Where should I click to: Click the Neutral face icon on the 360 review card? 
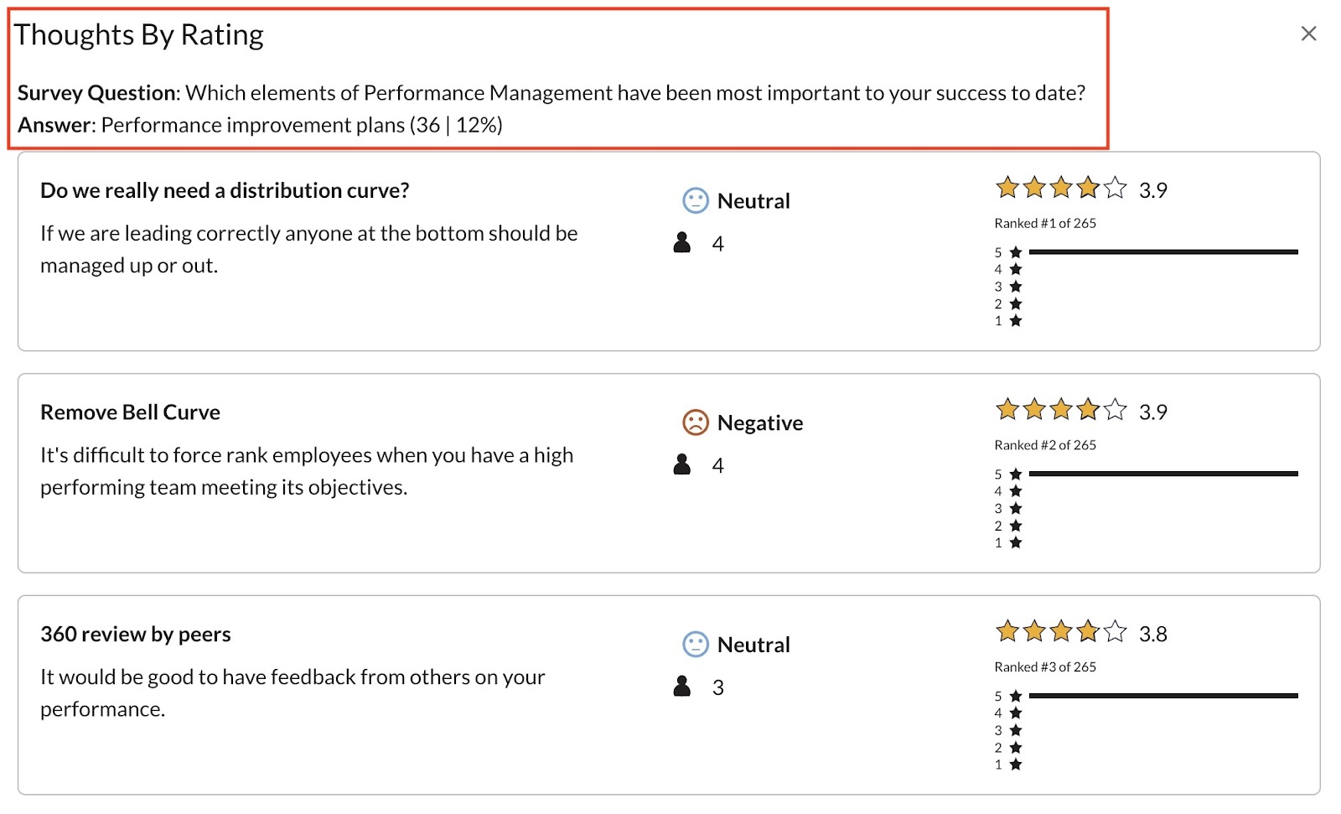point(696,644)
